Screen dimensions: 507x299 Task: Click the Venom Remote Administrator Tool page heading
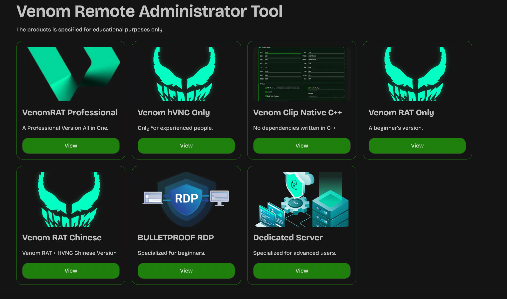[149, 11]
